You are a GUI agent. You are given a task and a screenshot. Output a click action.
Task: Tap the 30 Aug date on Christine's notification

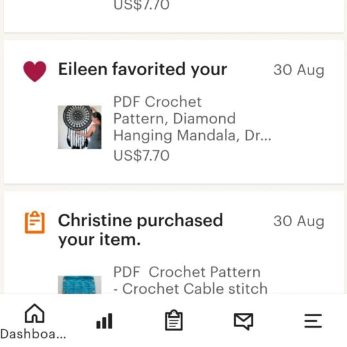[x=299, y=221]
